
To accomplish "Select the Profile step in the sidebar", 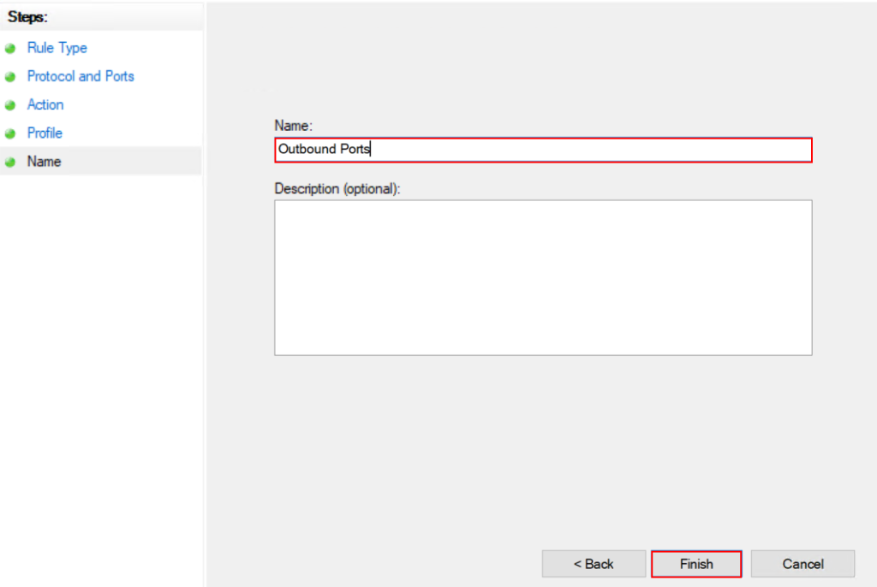I will pyautogui.click(x=45, y=133).
